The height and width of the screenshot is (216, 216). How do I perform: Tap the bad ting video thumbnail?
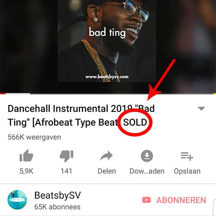tap(107, 41)
